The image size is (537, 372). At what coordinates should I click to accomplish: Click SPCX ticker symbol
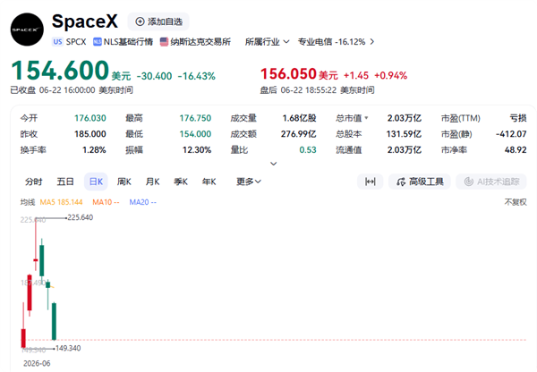click(76, 42)
